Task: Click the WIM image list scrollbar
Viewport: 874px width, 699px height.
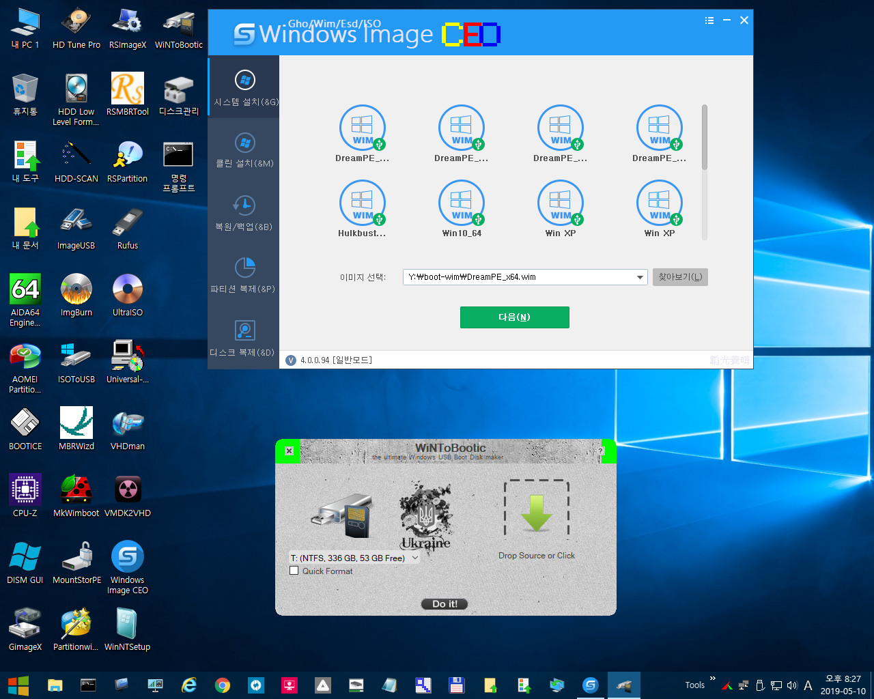Action: pyautogui.click(x=705, y=137)
